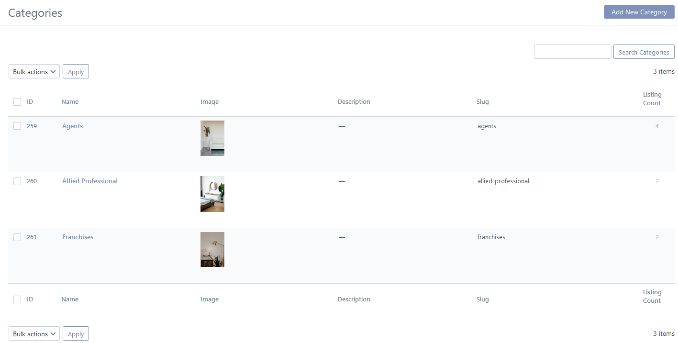Toggle the select-all checkbox in table footer
The image size is (678, 343).
coord(17,299)
